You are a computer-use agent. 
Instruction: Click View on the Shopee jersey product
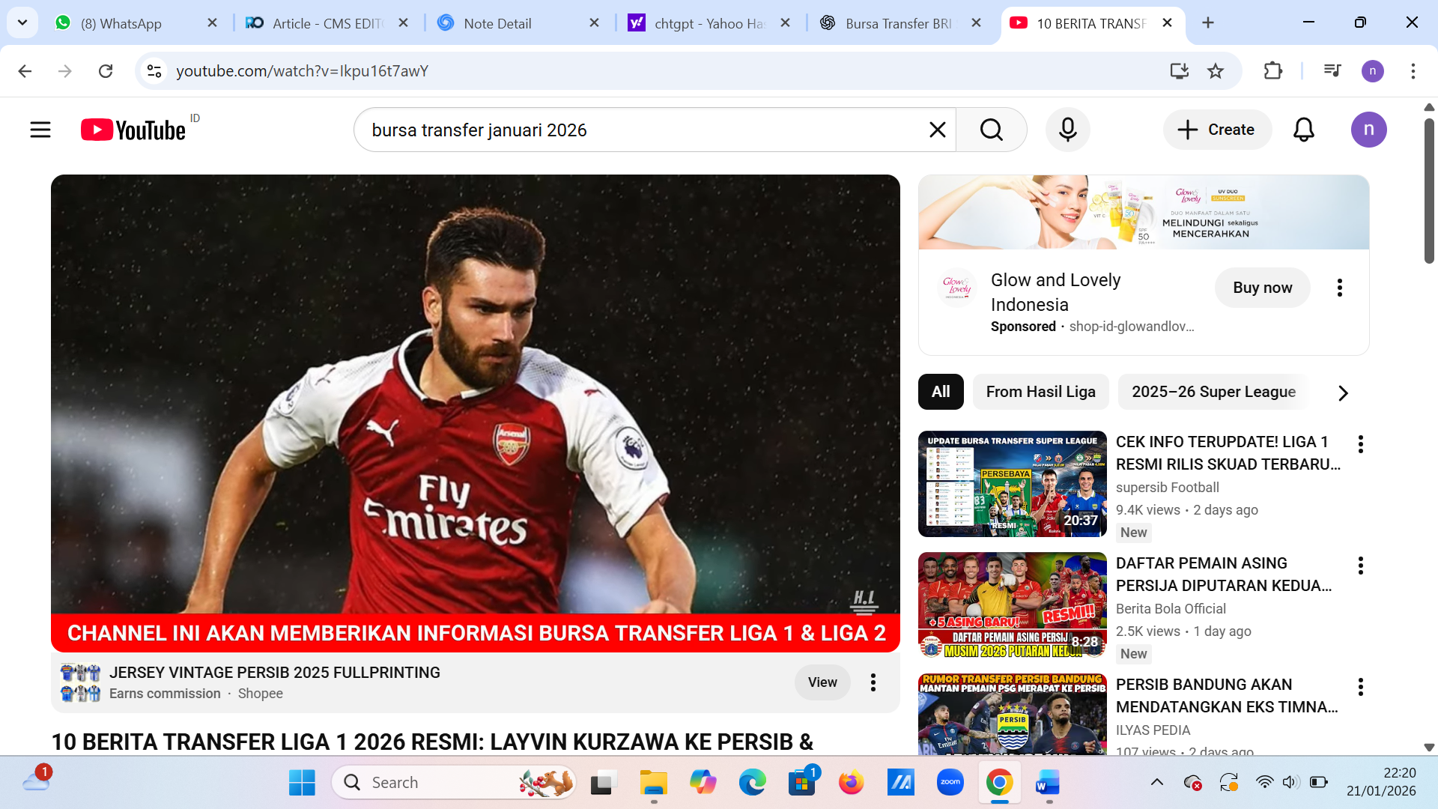[x=822, y=682]
